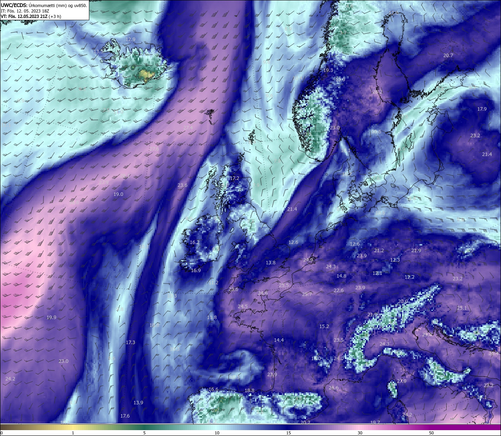
Task: Click the color scale label '15'
Action: coord(288,433)
